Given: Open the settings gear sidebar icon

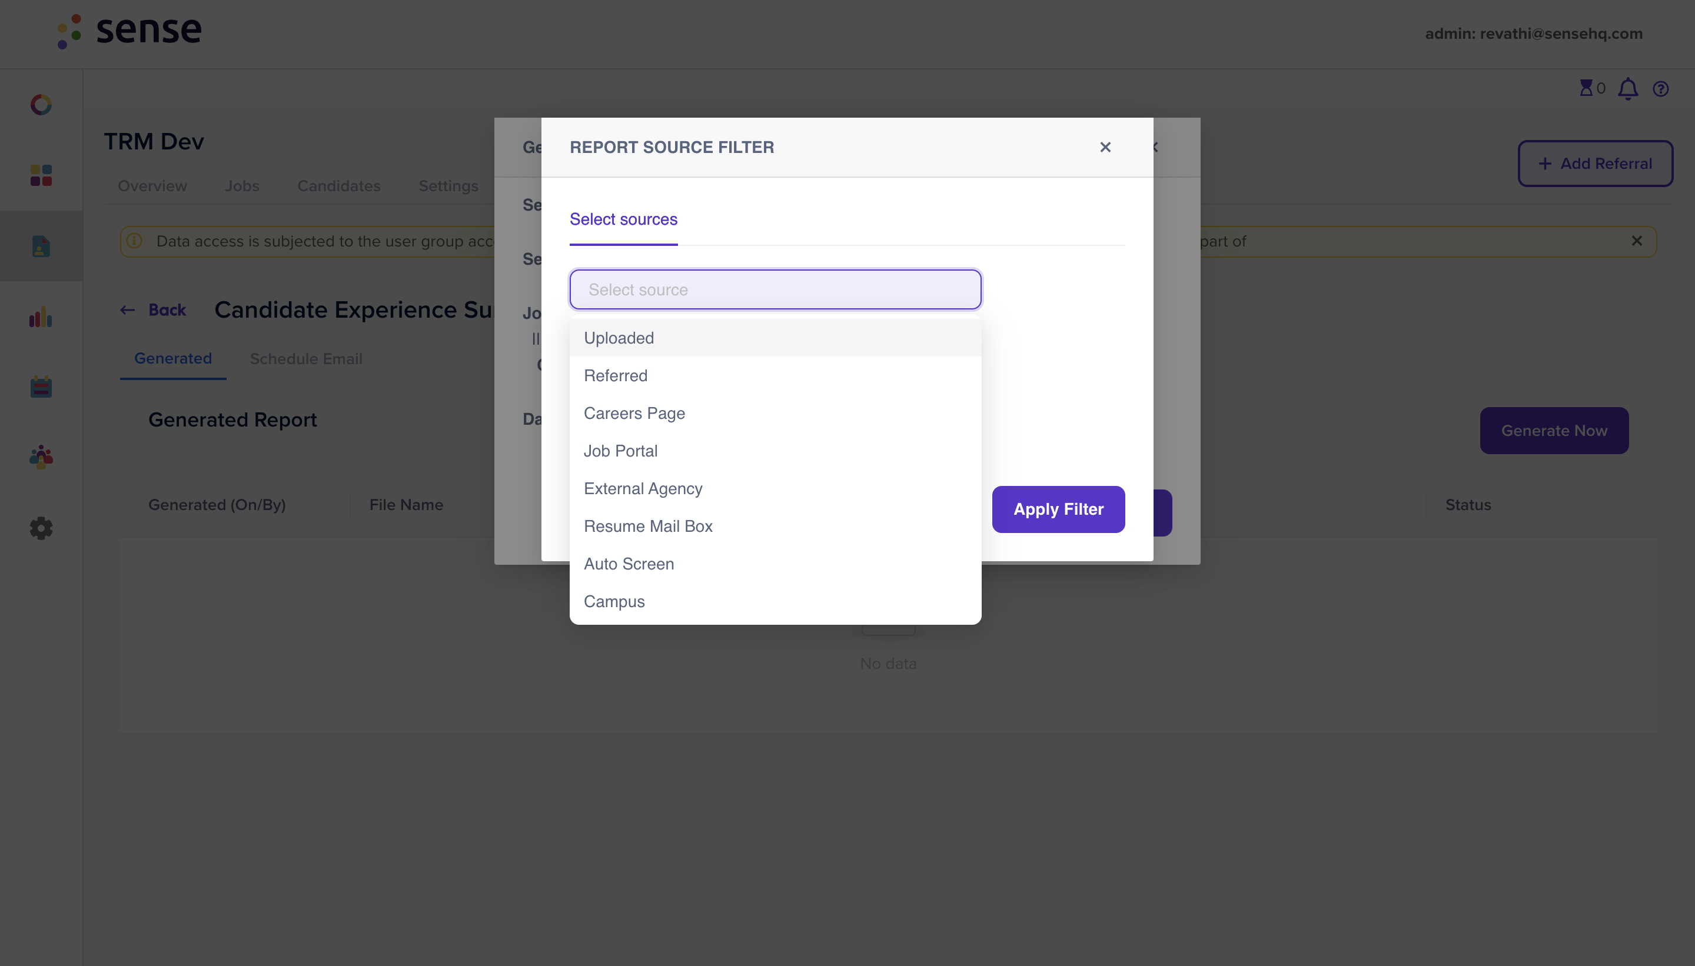Looking at the screenshot, I should (x=41, y=528).
